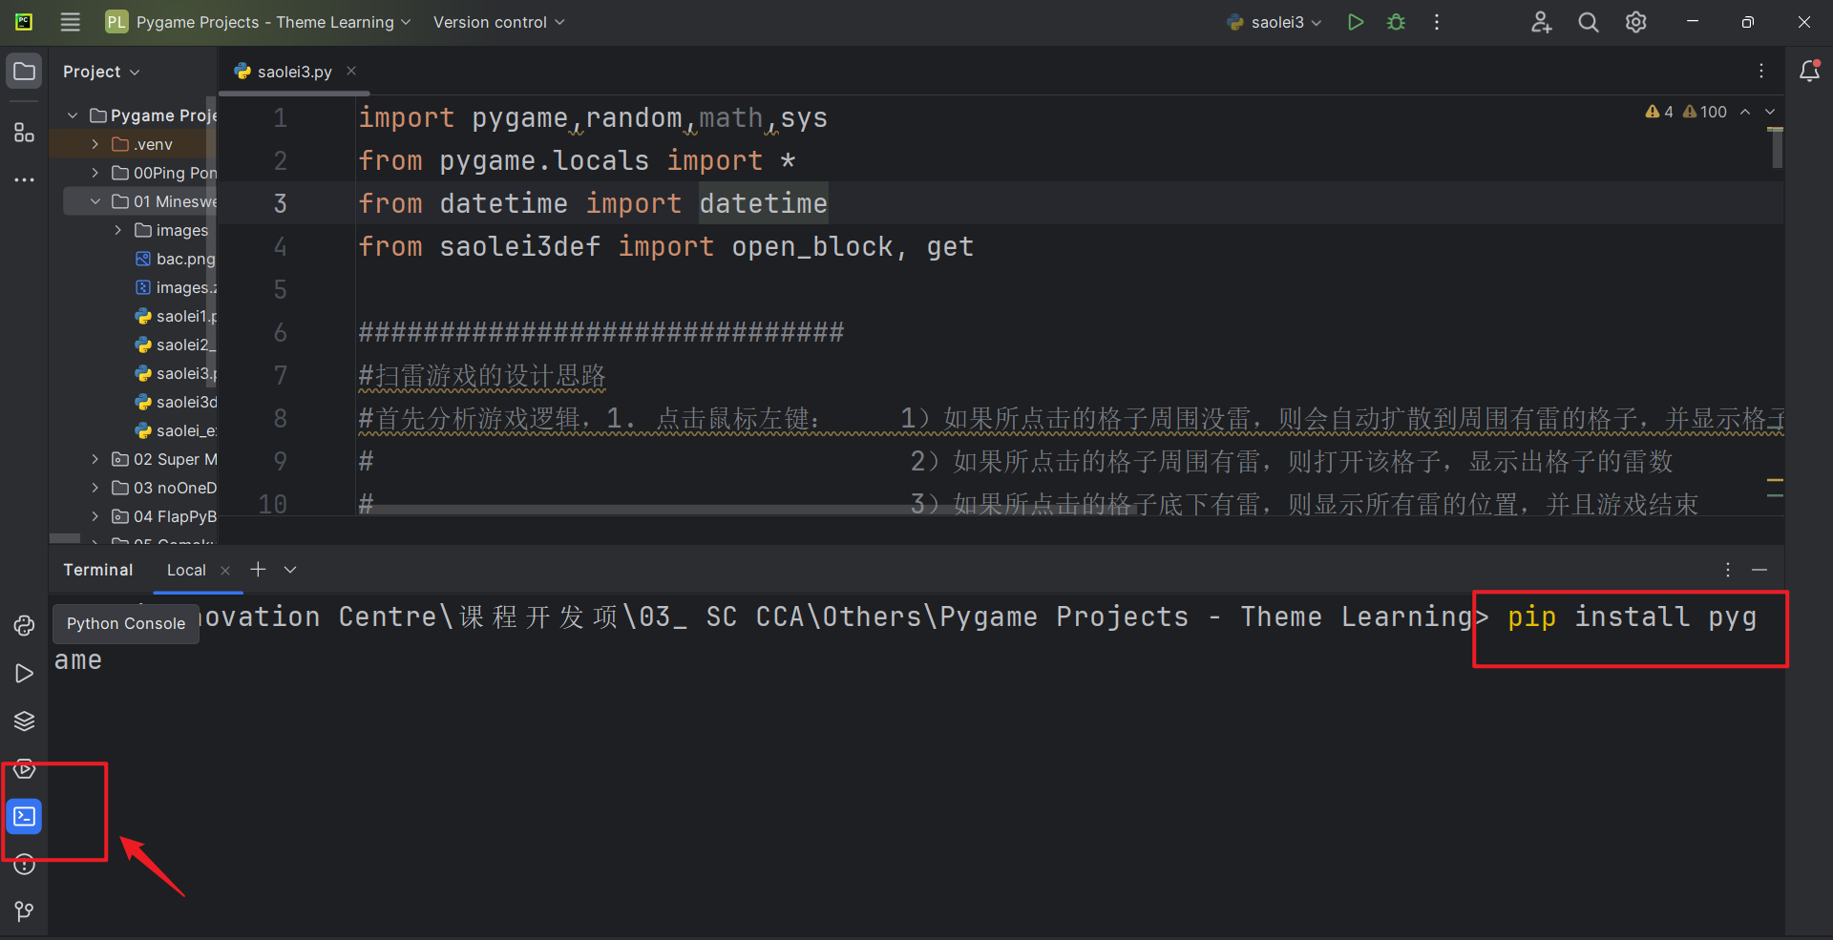Open the Run tool window
Image resolution: width=1833 pixels, height=940 pixels.
pyautogui.click(x=24, y=674)
